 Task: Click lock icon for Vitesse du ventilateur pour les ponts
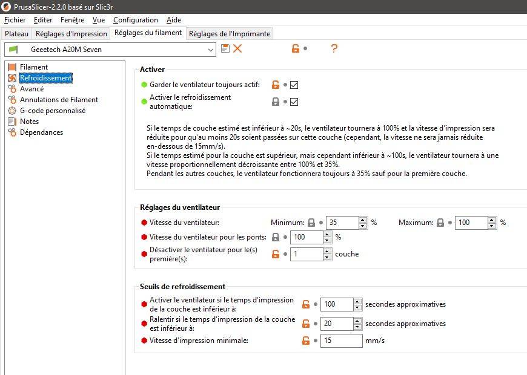[x=276, y=237]
